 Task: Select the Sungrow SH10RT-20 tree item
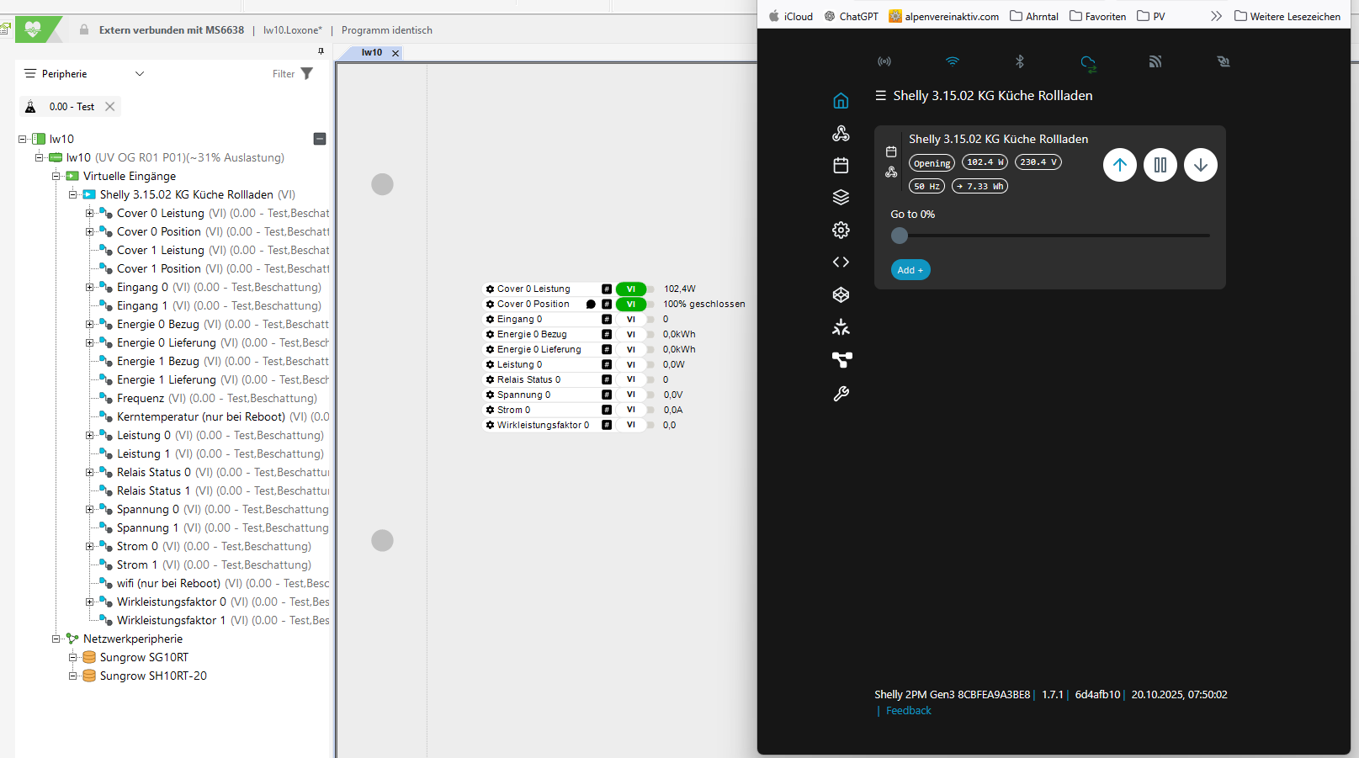tap(153, 676)
